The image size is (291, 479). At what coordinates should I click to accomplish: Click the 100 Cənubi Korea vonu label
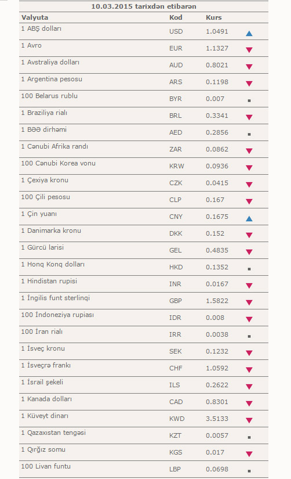click(59, 163)
